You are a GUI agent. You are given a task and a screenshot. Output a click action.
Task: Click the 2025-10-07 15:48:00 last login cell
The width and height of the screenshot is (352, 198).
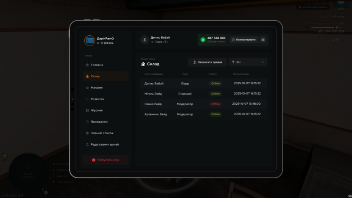(246, 104)
